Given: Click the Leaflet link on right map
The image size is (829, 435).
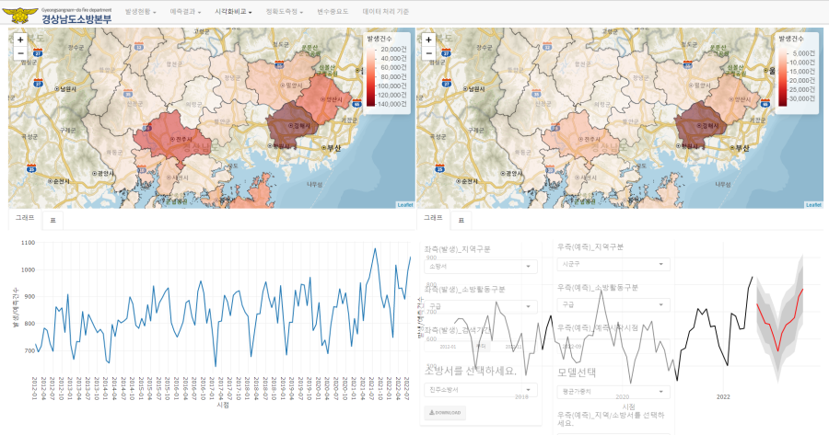Looking at the screenshot, I should point(813,205).
